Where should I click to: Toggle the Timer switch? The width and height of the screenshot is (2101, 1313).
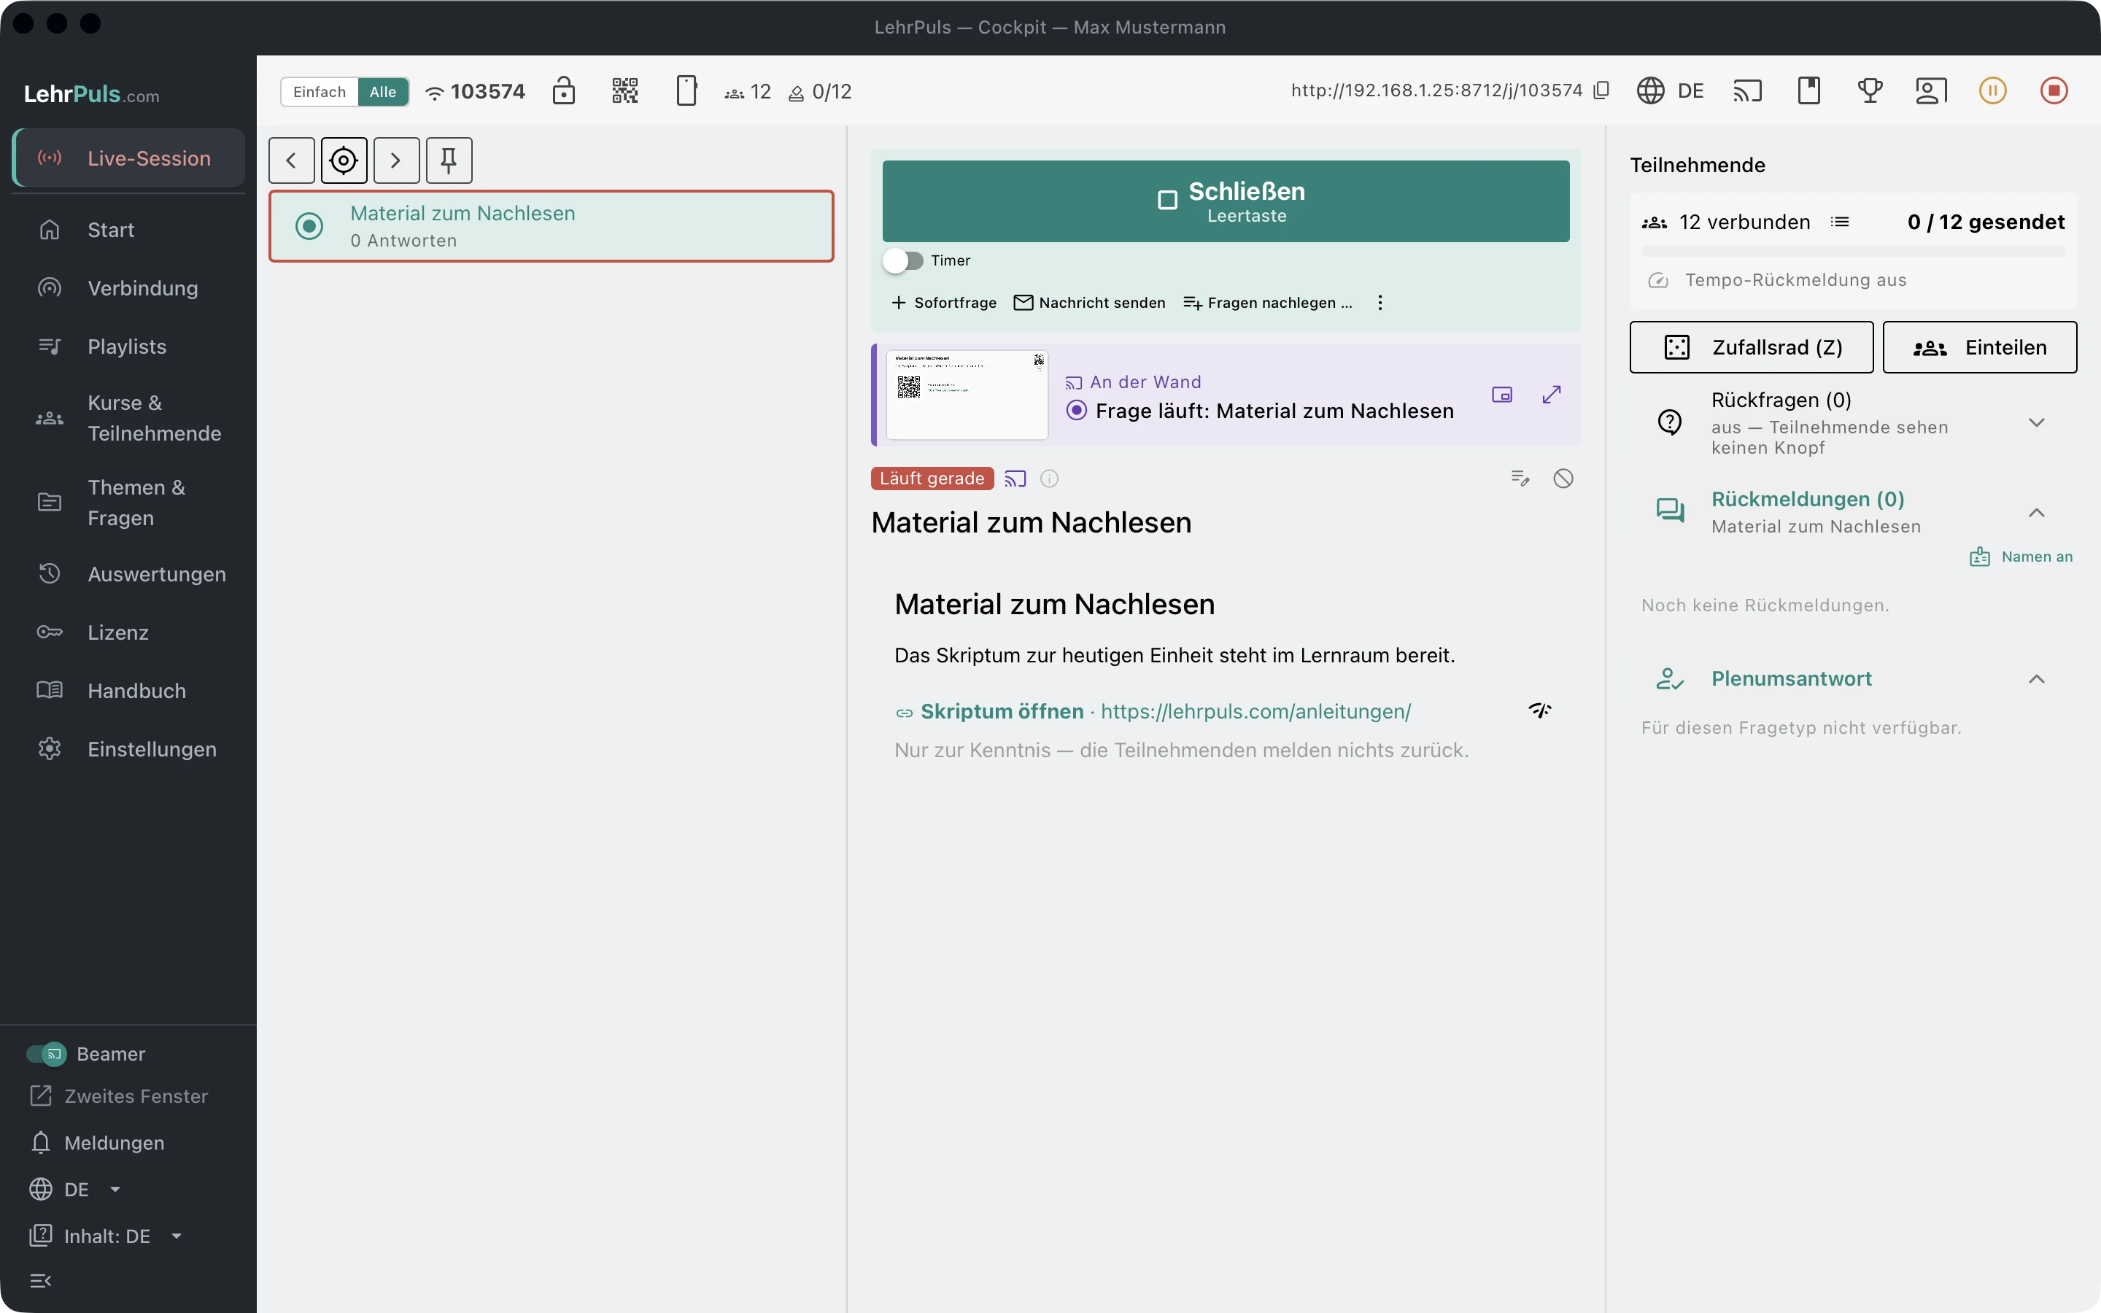903,260
